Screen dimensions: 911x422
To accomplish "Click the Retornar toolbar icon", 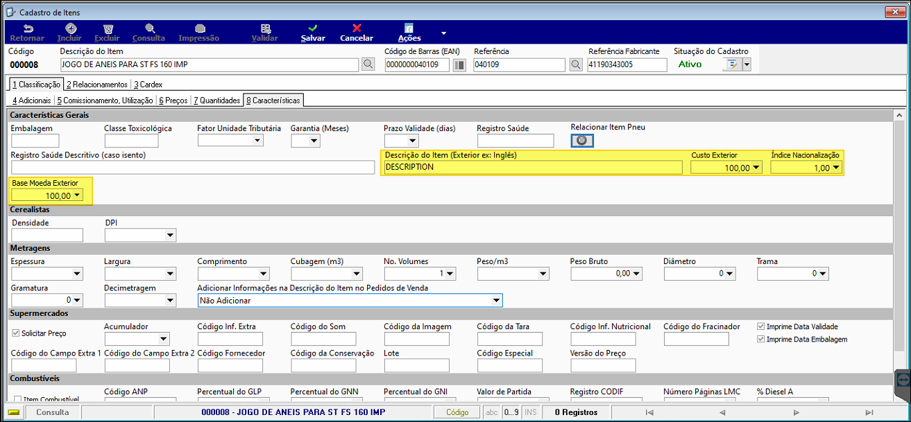I will tap(27, 33).
